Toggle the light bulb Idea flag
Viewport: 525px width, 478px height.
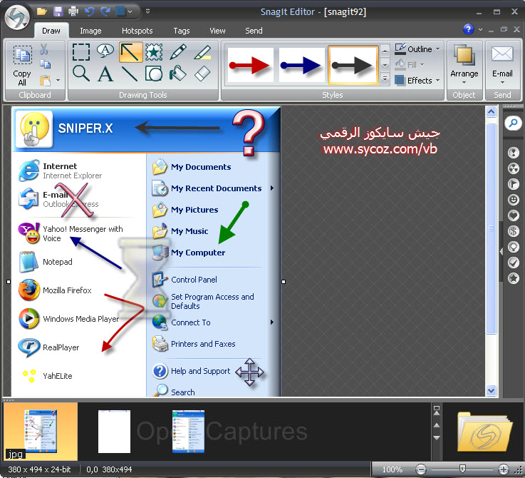tap(513, 247)
